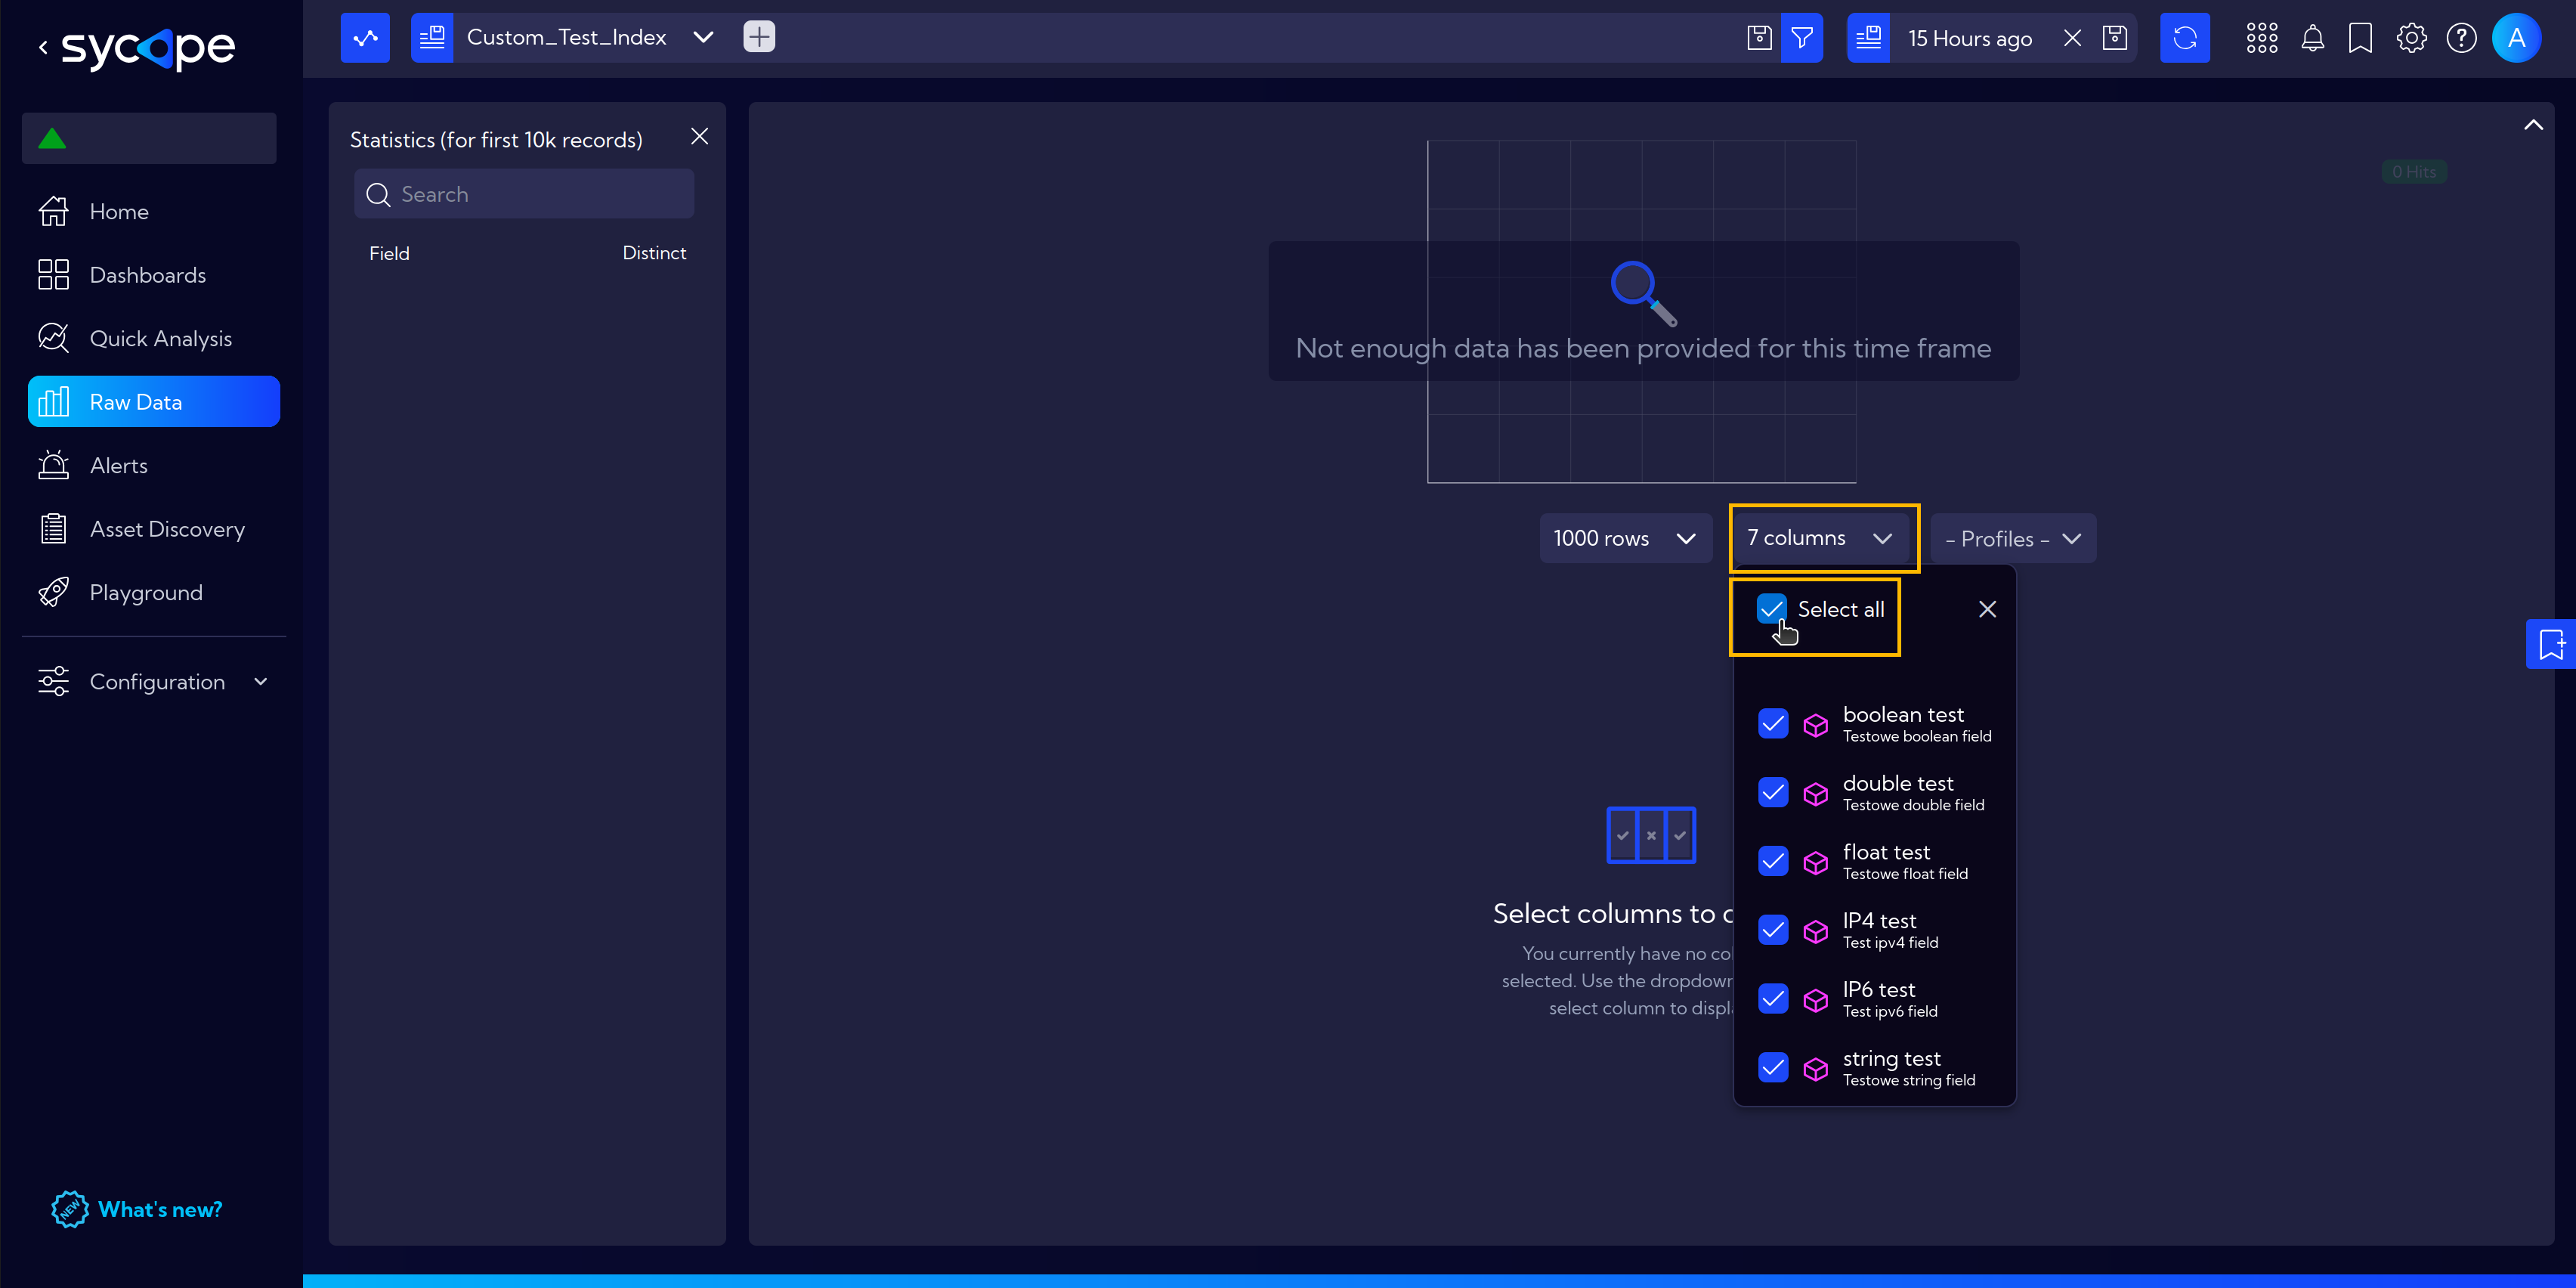Open the What's new link

coord(160,1209)
